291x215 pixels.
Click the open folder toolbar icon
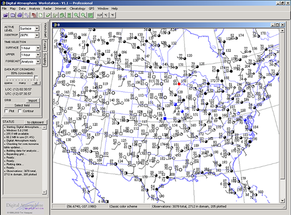(6, 15)
